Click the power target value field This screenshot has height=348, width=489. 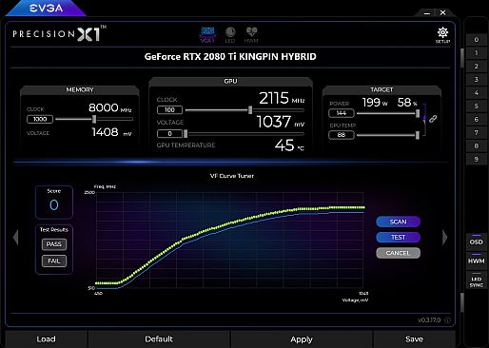pos(342,113)
